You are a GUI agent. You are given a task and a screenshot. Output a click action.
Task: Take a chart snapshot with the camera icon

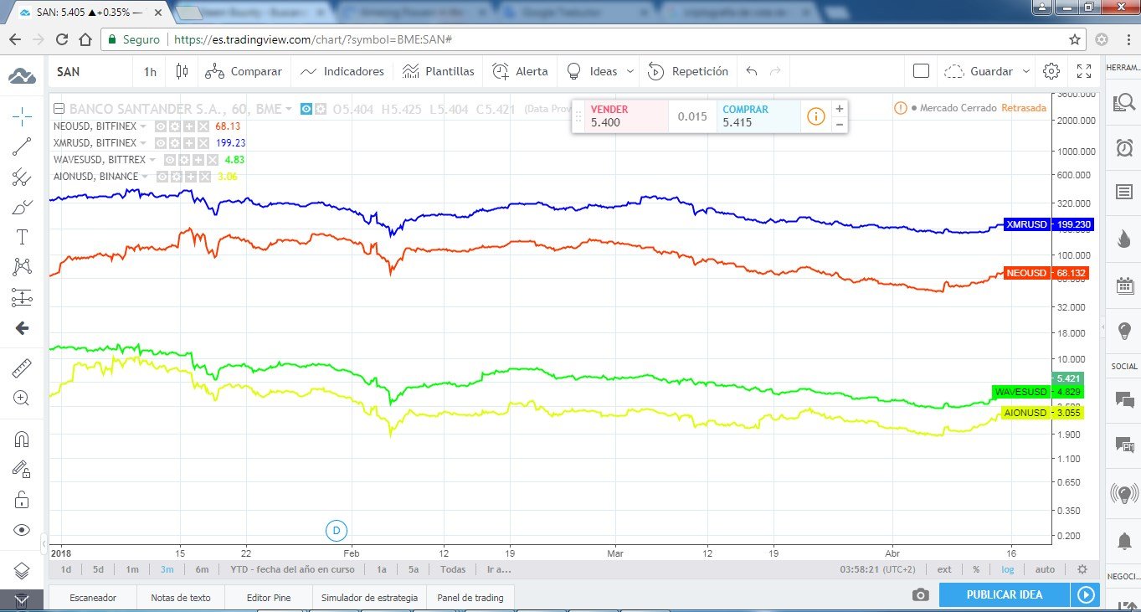click(x=921, y=594)
